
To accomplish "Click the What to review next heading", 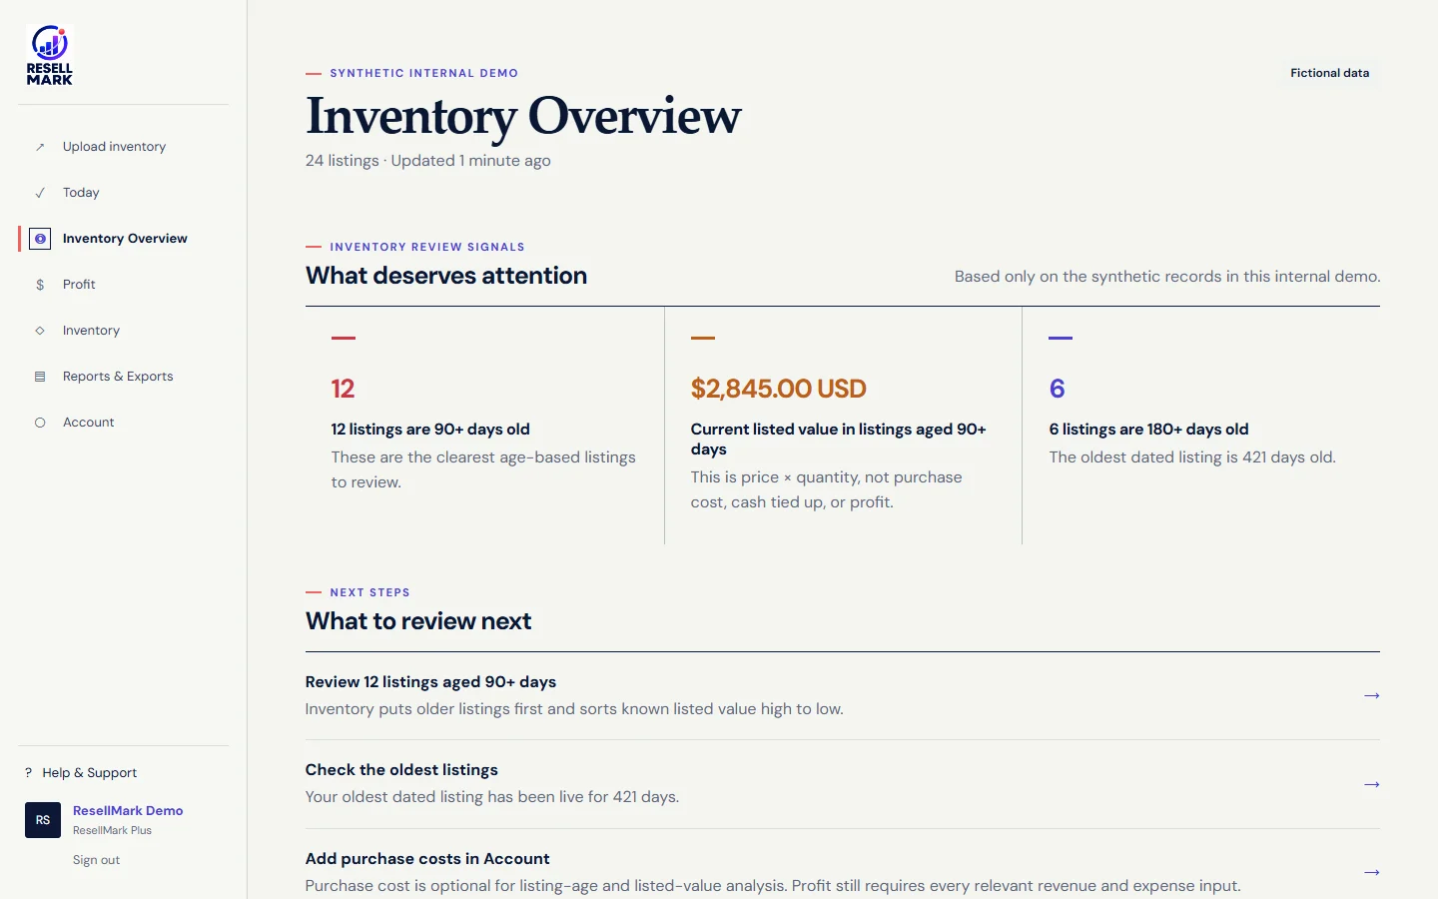I will coord(418,621).
